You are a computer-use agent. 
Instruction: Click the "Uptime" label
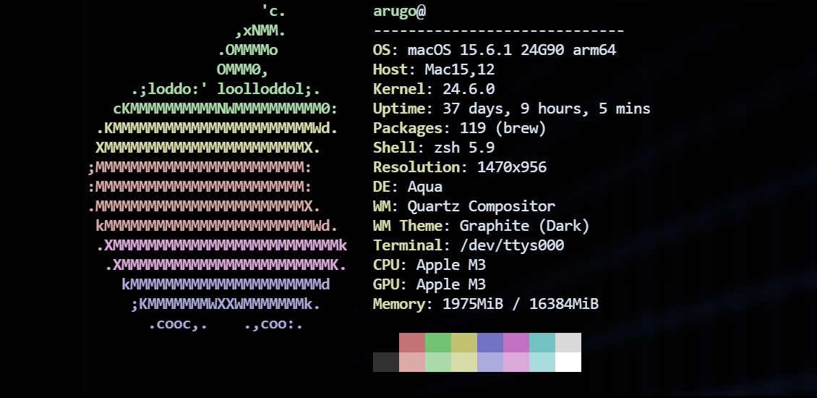click(x=399, y=109)
